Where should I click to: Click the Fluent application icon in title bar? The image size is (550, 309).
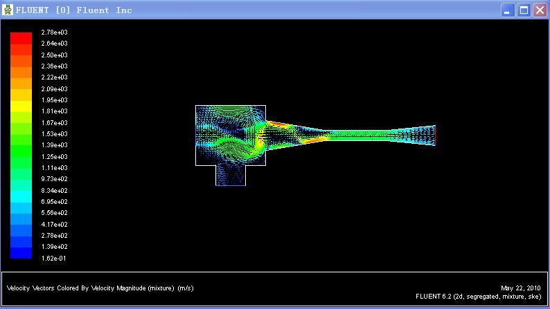coord(8,10)
